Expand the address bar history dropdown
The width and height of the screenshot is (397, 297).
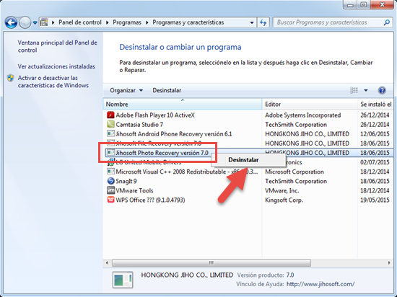click(252, 23)
